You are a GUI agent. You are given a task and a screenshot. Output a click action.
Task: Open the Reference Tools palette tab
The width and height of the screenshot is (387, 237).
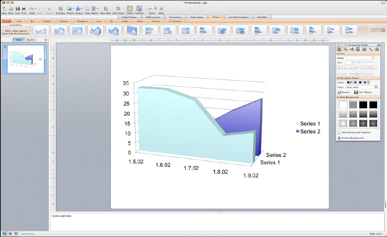(x=364, y=49)
